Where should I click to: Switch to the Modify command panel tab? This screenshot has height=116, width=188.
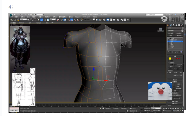click(171, 25)
